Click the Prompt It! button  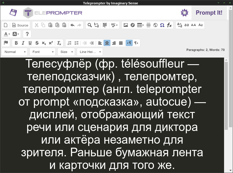(209, 13)
